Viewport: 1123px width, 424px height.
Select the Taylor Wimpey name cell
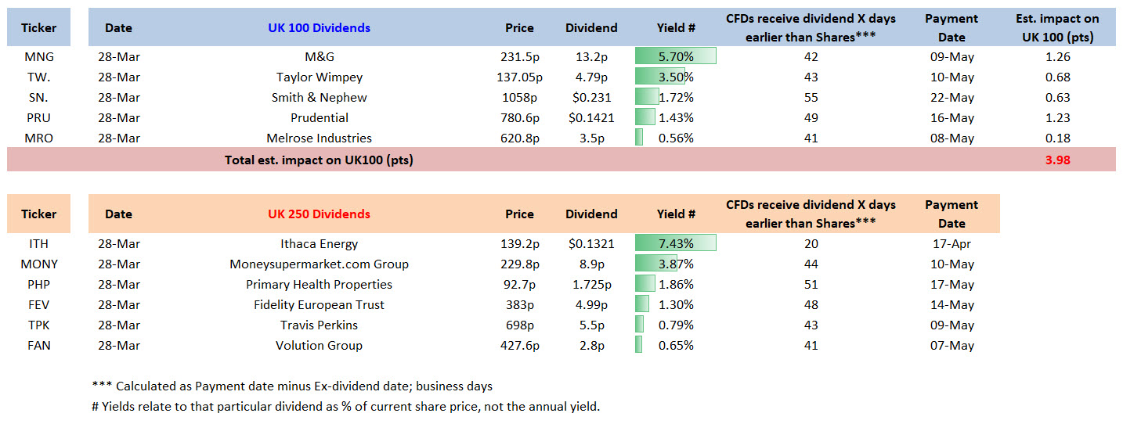coord(319,77)
